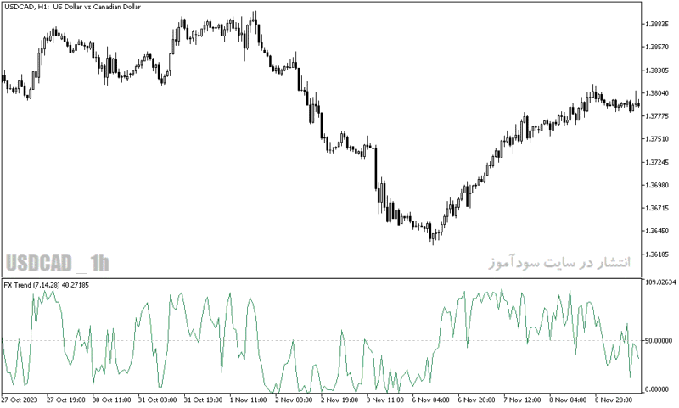Viewport: 679px width, 408px height.
Task: Select the 8 Nov 20:00 time marker
Action: click(x=614, y=400)
